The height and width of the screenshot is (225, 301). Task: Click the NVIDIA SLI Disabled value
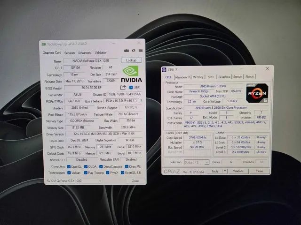[82, 159]
